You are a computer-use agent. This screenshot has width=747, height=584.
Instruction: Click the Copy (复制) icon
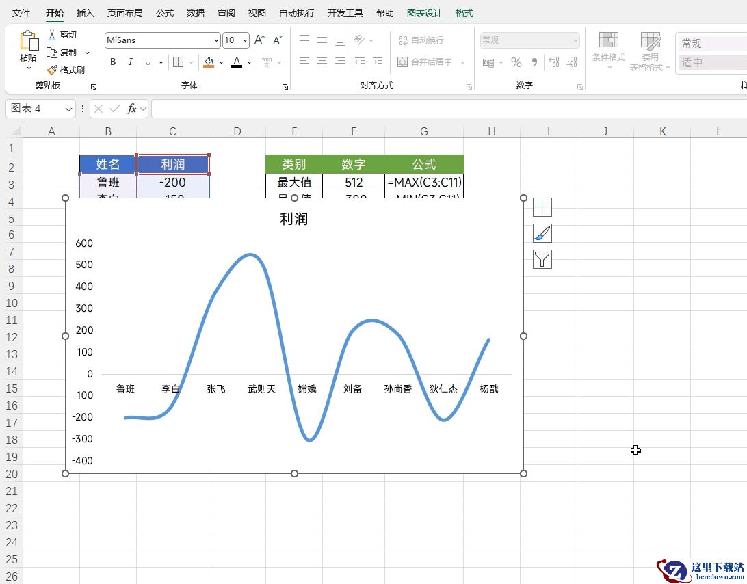coord(52,53)
